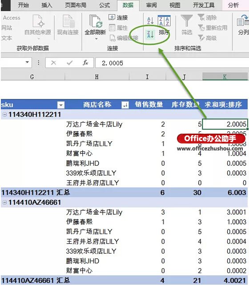Click the Refresh All icon

pyautogui.click(x=95, y=21)
